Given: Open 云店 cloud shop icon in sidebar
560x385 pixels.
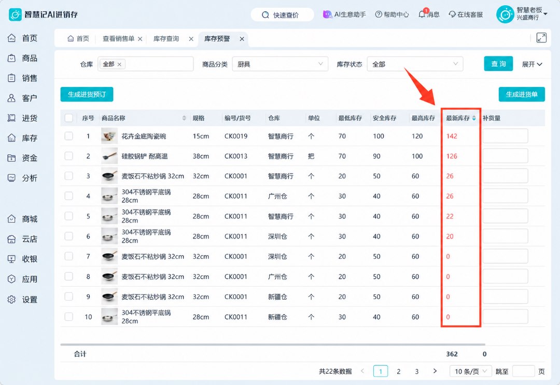Looking at the screenshot, I should 12,239.
